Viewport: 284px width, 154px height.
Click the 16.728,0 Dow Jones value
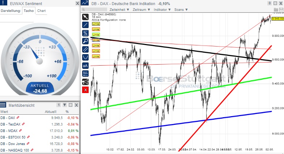coord(56,144)
